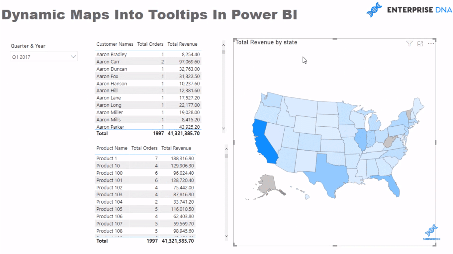Open the filter icon on map visual

(409, 44)
